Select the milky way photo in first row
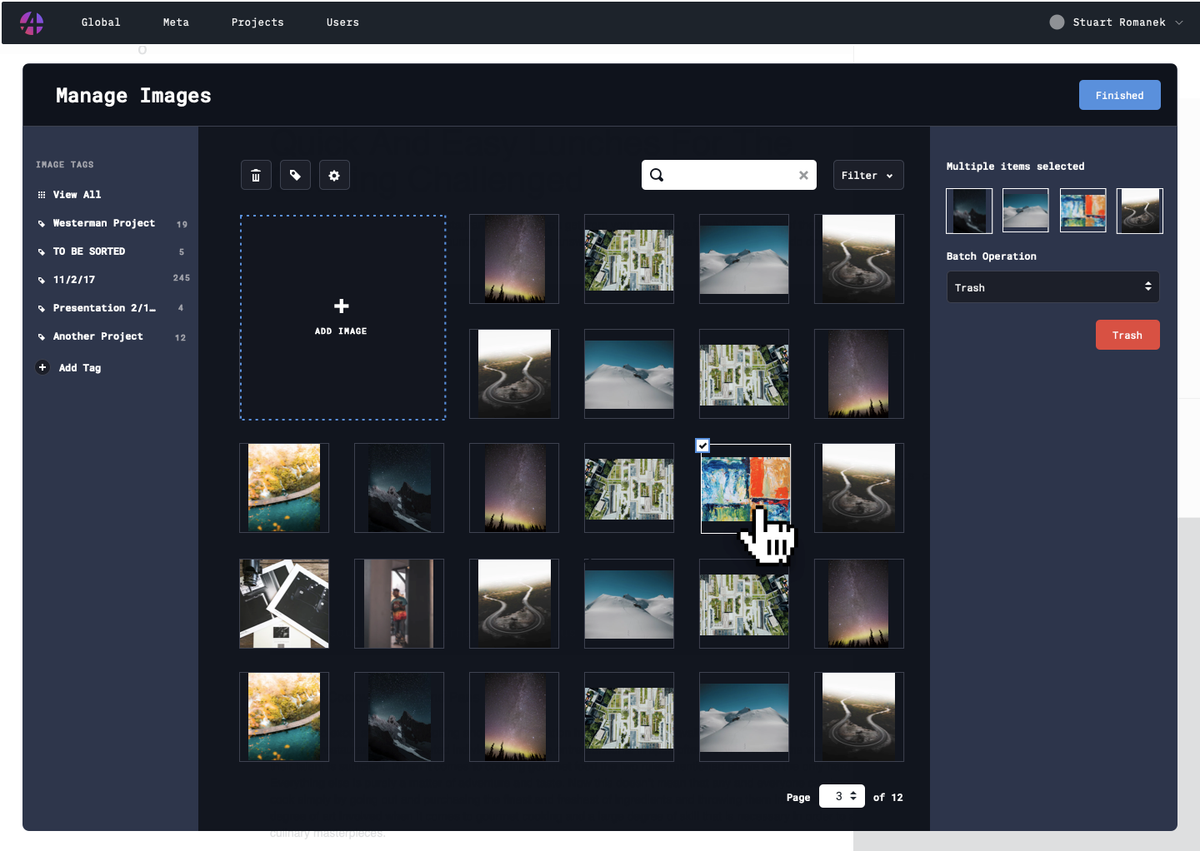 tap(514, 259)
